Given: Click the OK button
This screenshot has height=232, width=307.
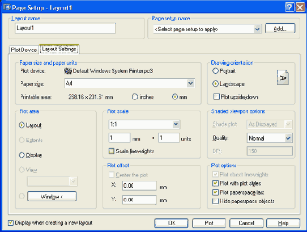Looking at the screenshot, I should coord(172,223).
